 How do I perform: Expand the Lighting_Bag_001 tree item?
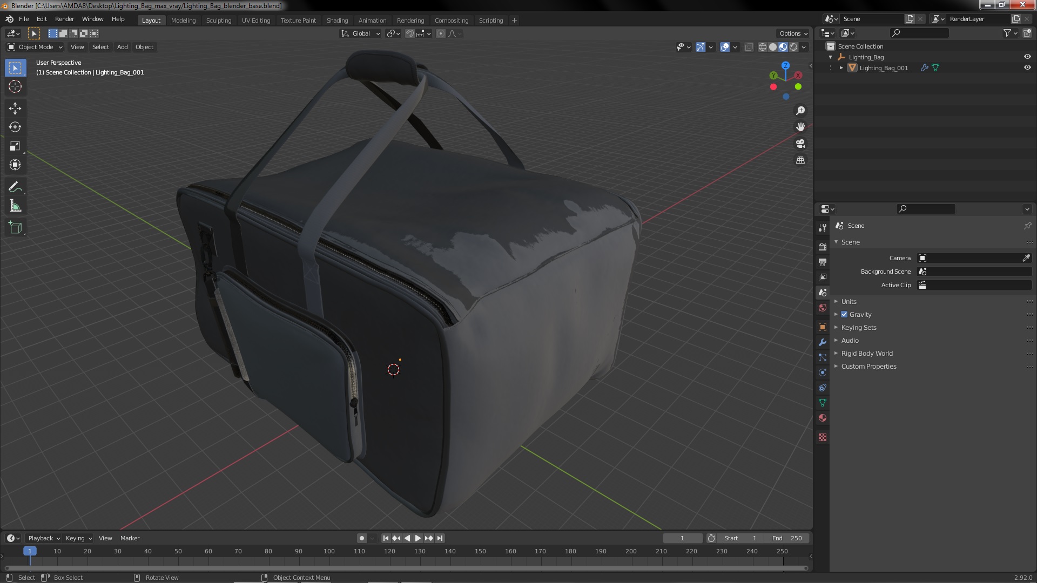pos(841,68)
